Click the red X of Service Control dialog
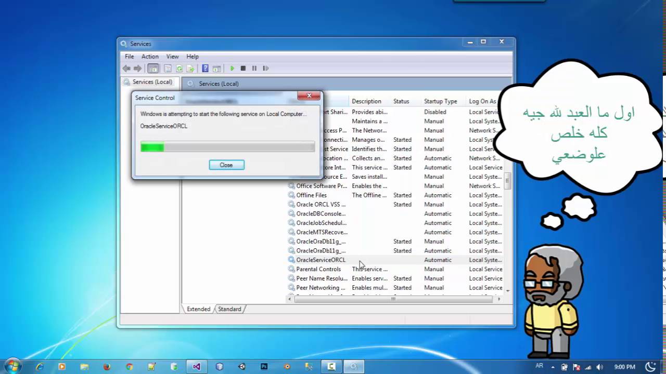Viewport: 666px width, 374px height. [309, 96]
